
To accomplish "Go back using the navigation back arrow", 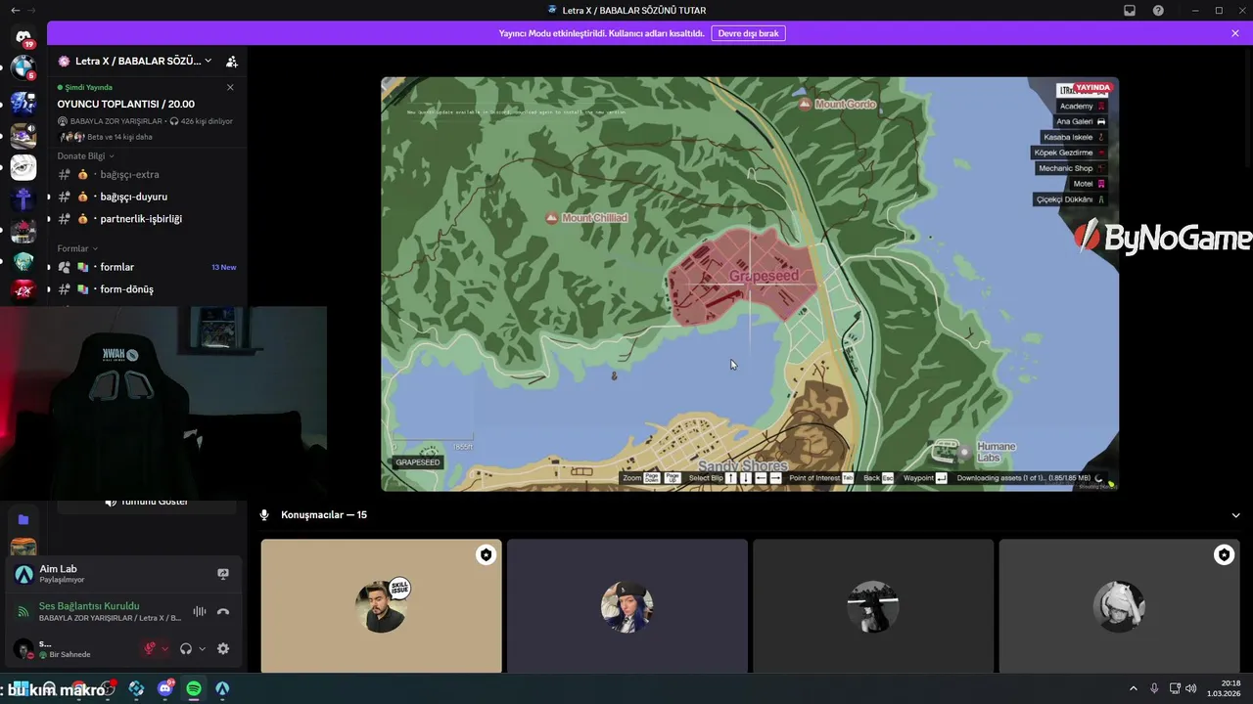I will pos(15,10).
